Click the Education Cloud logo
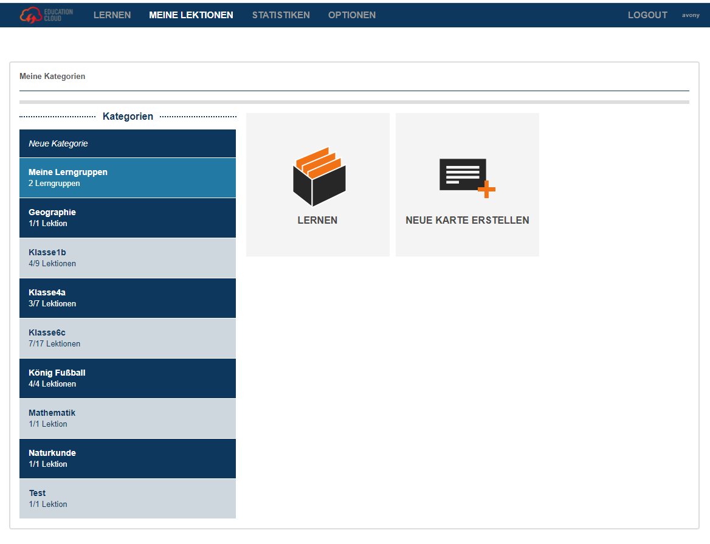The image size is (710, 544). 46,15
